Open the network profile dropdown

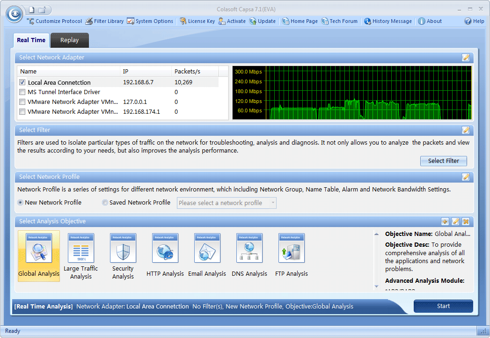click(227, 203)
